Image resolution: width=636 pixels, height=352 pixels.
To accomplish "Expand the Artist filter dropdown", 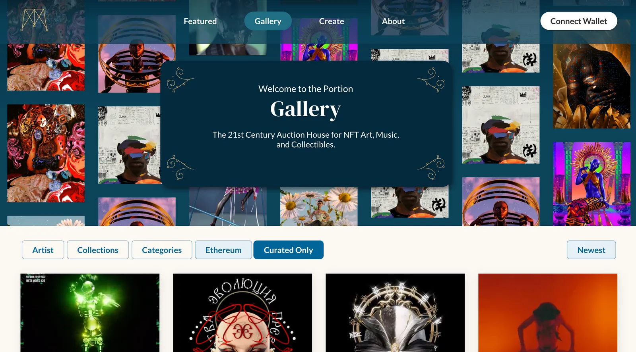I will [x=43, y=250].
